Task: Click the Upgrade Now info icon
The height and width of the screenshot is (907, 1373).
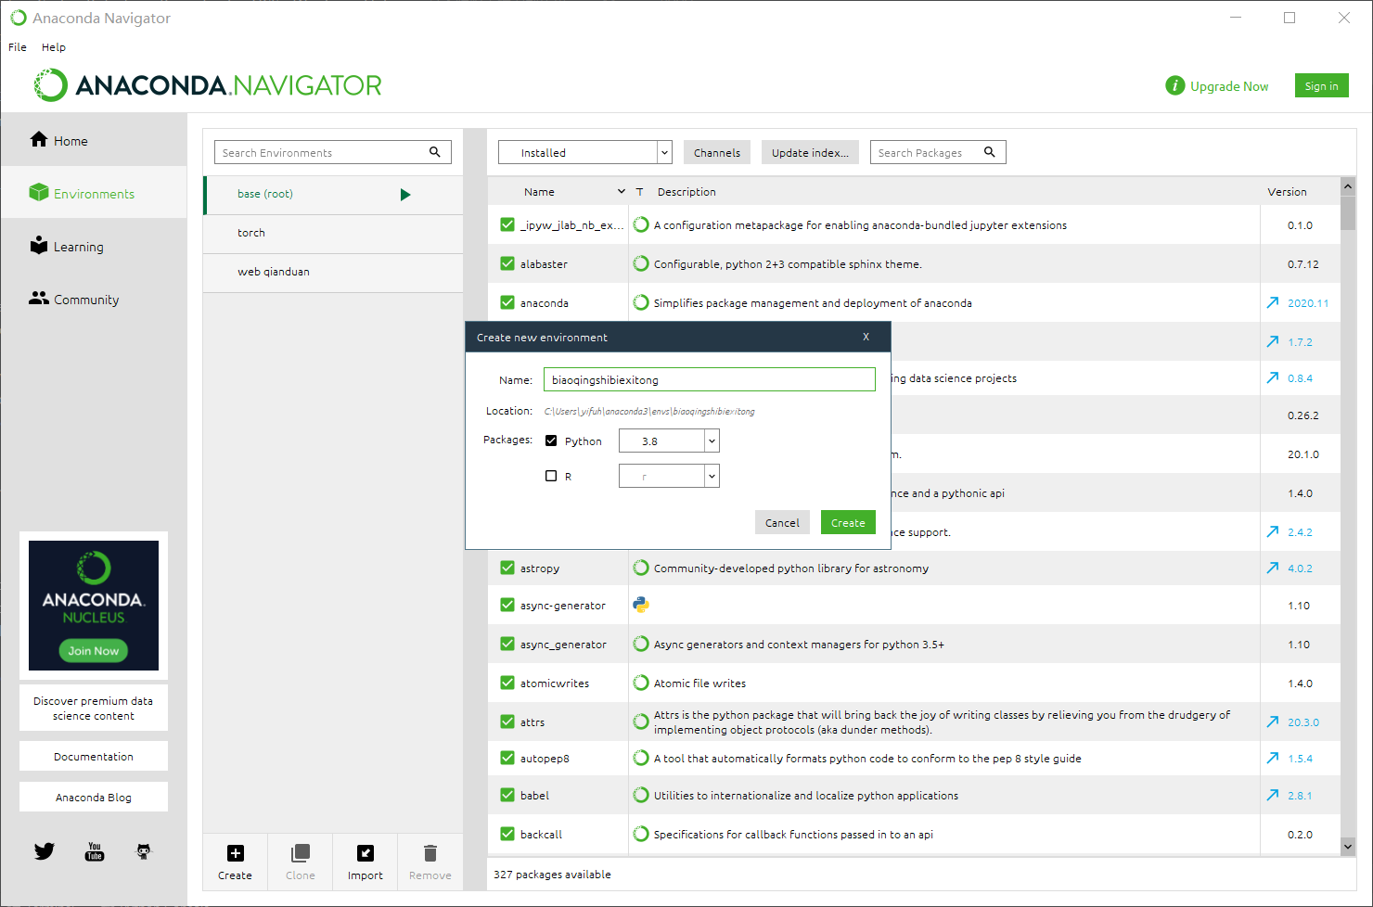Action: coord(1175,85)
